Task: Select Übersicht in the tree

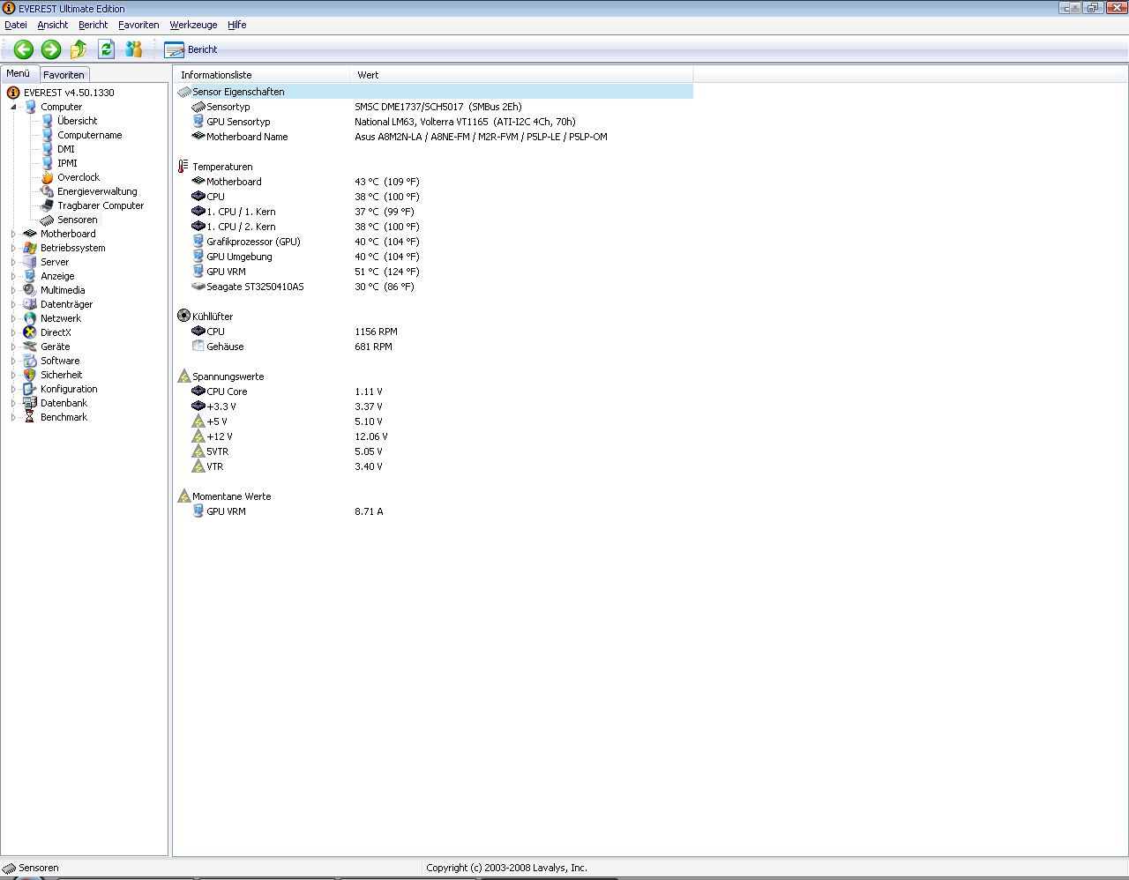Action: tap(78, 121)
